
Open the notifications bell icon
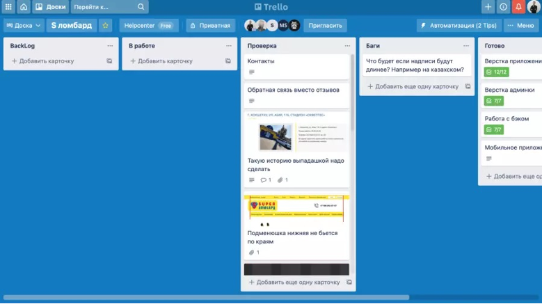(518, 7)
